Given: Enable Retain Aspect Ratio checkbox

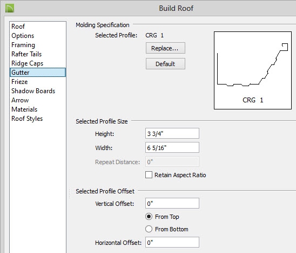Looking at the screenshot, I should point(149,175).
